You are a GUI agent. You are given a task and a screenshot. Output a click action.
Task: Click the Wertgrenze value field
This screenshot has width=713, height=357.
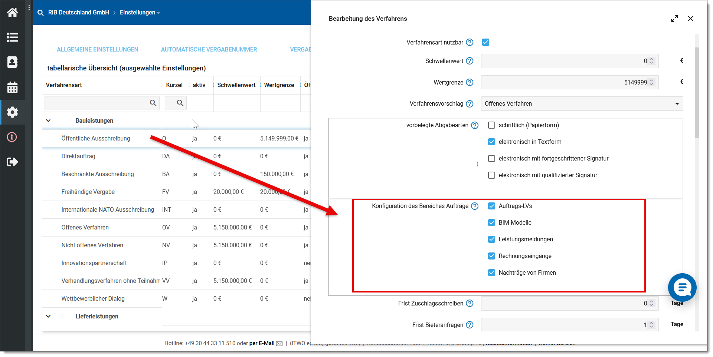pos(570,82)
